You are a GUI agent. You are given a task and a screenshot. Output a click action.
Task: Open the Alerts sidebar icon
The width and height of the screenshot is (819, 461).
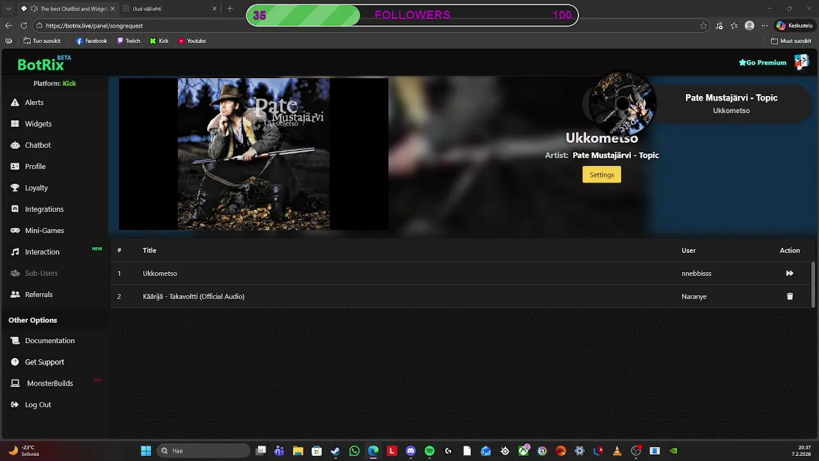pos(15,102)
